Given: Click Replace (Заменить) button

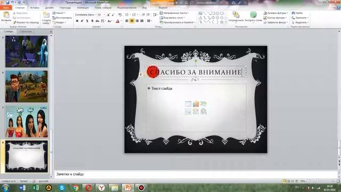Looking at the screenshot, I should tap(300, 18).
